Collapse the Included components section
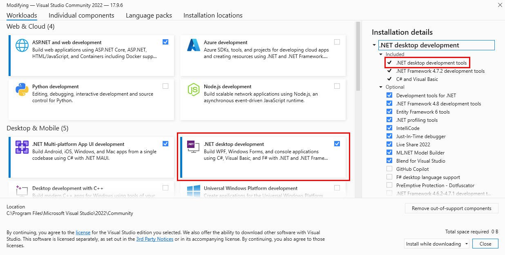 tap(380, 54)
